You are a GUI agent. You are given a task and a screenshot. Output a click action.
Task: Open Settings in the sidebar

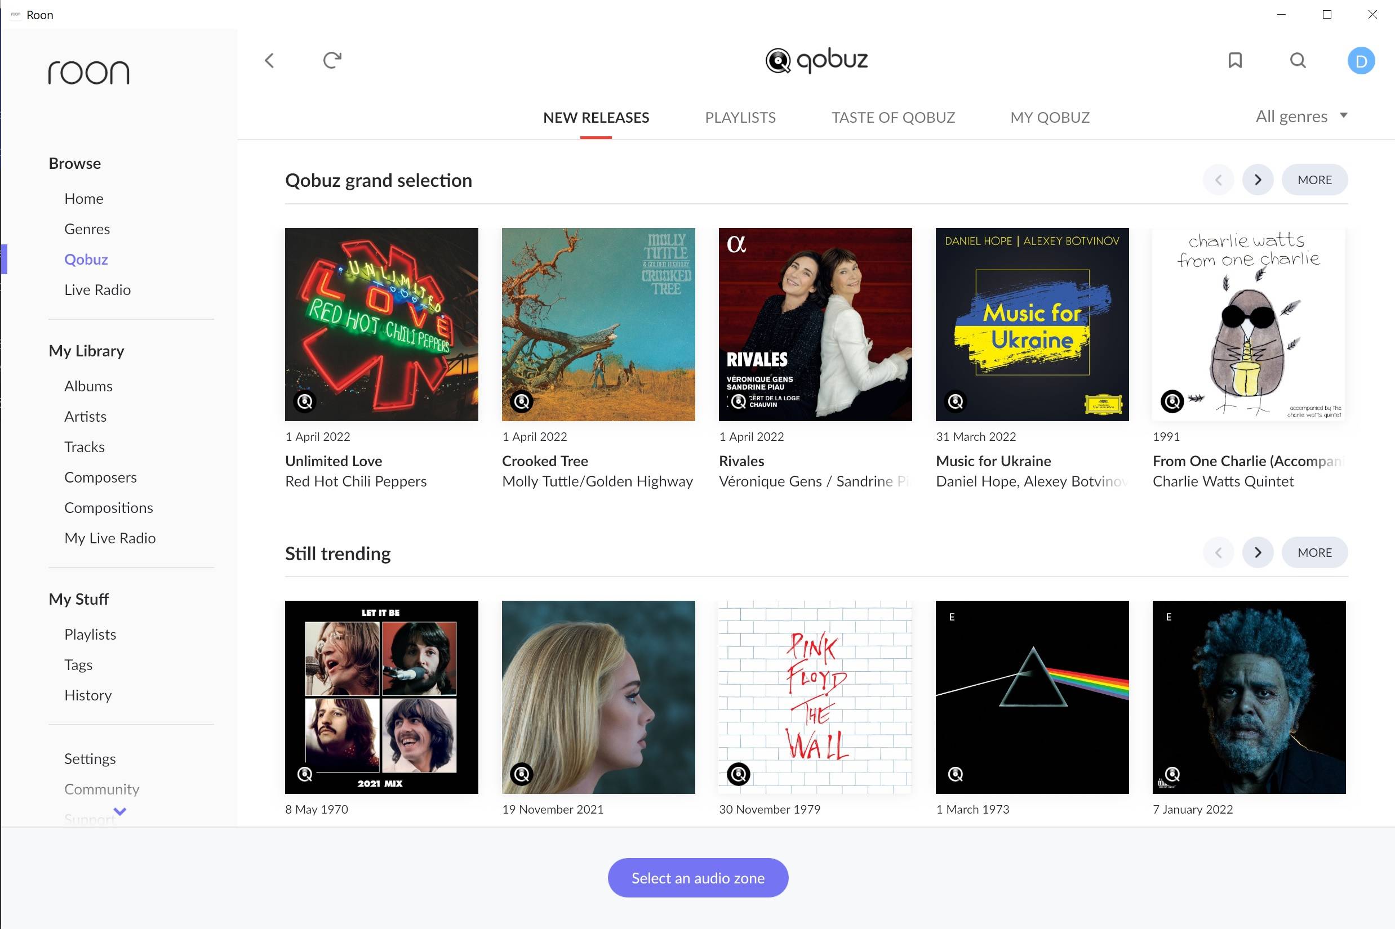pos(90,759)
